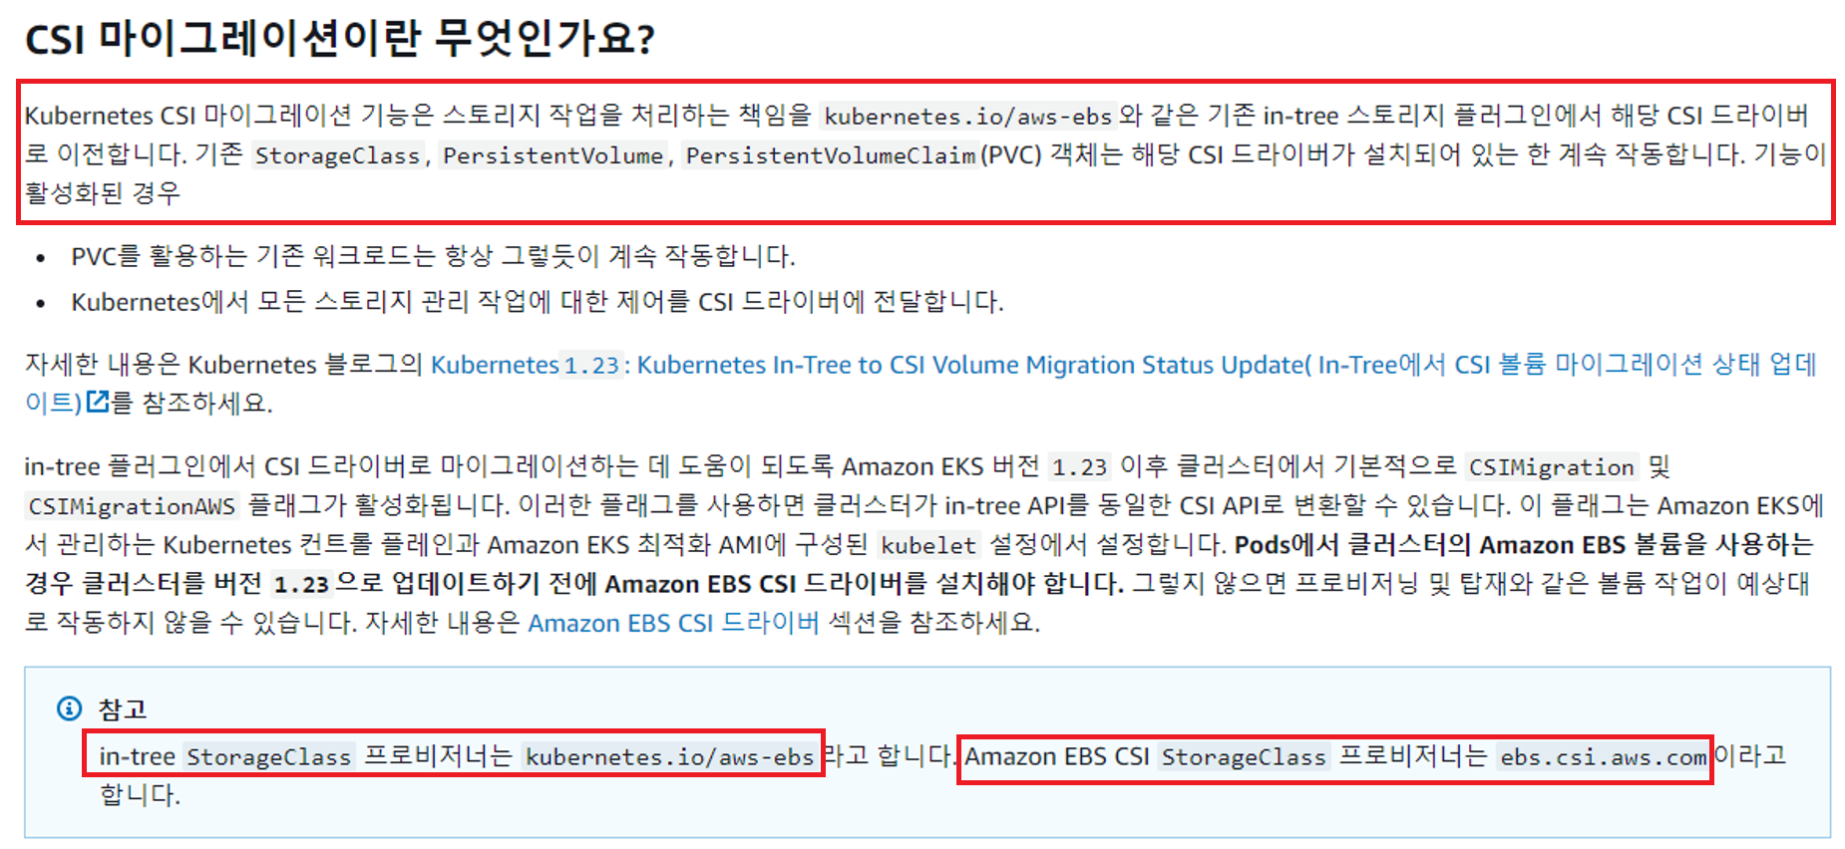Click the CSIMigrationAWS code flag
The height and width of the screenshot is (849, 1845).
132,506
